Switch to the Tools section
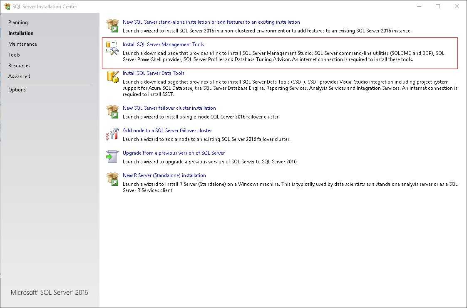The width and height of the screenshot is (467, 308). pos(14,55)
